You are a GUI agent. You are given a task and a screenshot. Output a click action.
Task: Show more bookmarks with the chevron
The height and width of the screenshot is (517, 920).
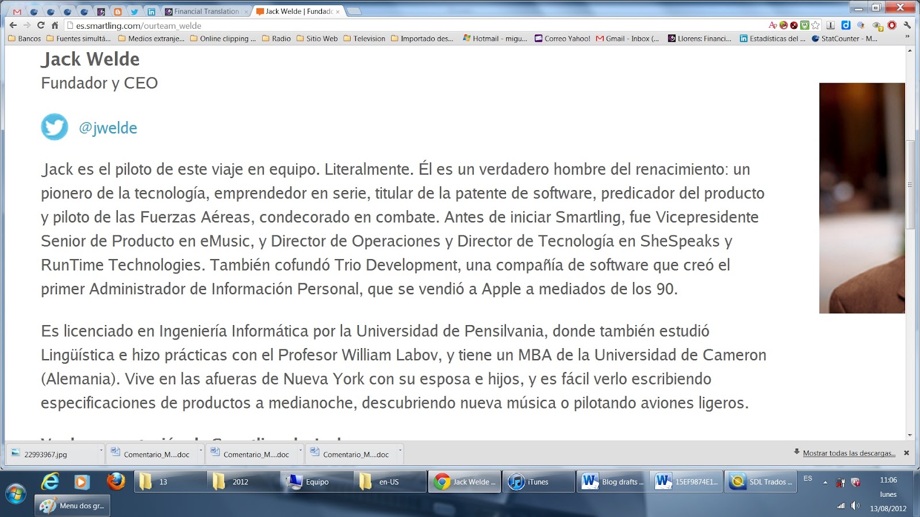(907, 37)
